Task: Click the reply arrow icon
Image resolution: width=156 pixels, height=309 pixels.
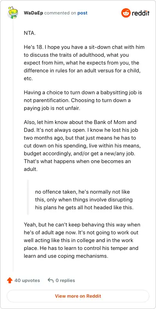Action: pyautogui.click(x=51, y=280)
